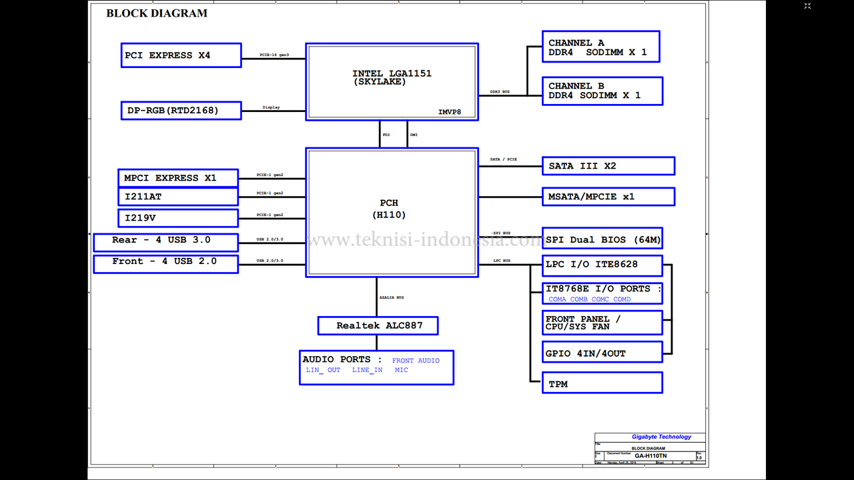Select the 'DP-RGB(RTD2168)' block

coord(181,110)
